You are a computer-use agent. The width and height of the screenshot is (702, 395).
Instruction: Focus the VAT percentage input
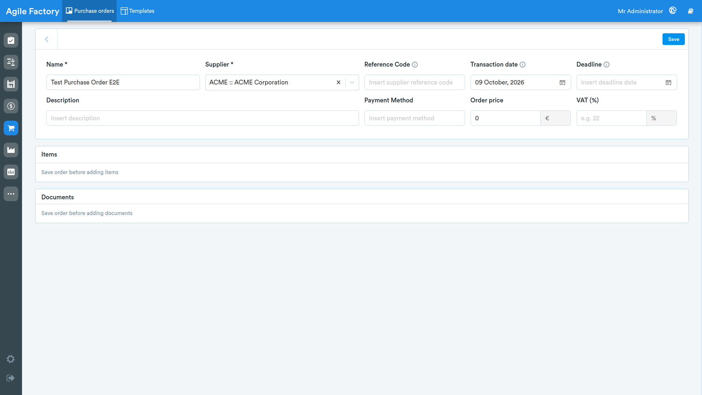[x=612, y=118]
